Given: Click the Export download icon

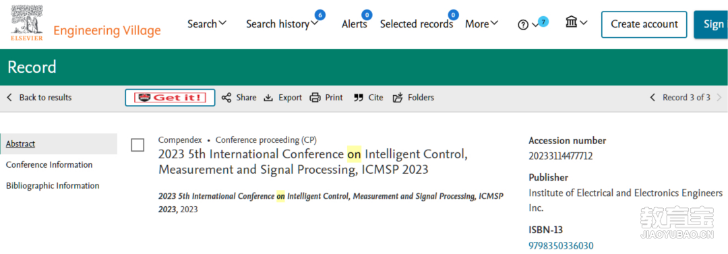Looking at the screenshot, I should [x=268, y=98].
